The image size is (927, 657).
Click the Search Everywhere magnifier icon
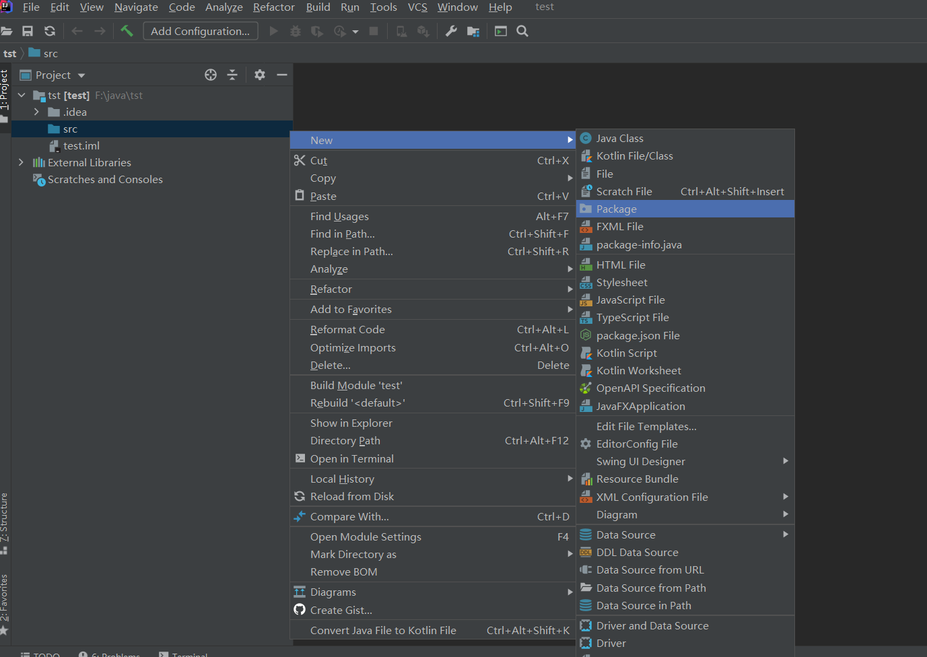point(522,31)
